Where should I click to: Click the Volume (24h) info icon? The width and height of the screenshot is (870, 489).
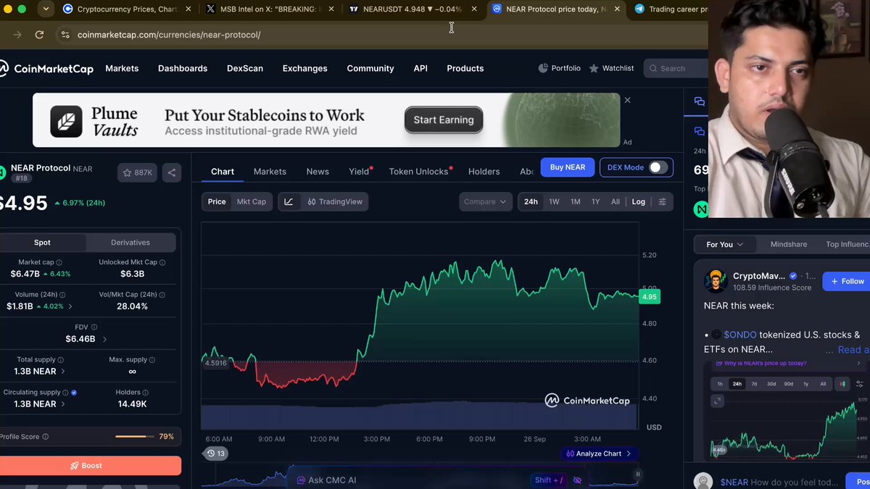tap(62, 295)
